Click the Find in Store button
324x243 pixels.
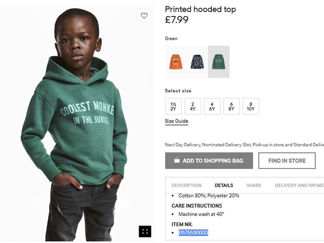[x=287, y=161]
